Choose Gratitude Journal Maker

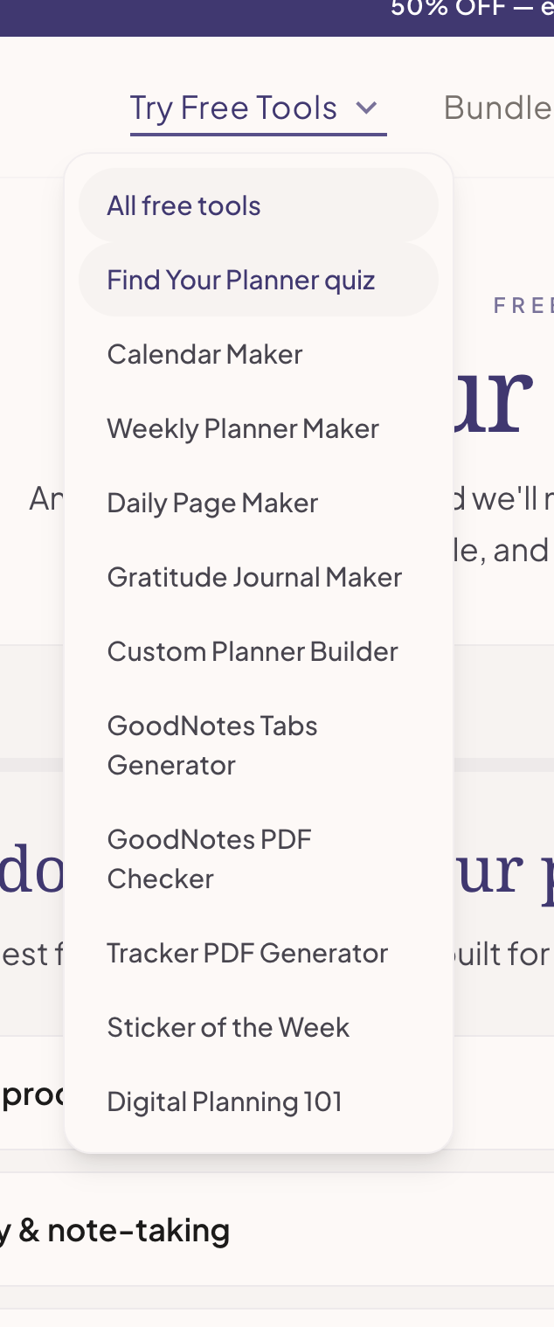pos(253,577)
